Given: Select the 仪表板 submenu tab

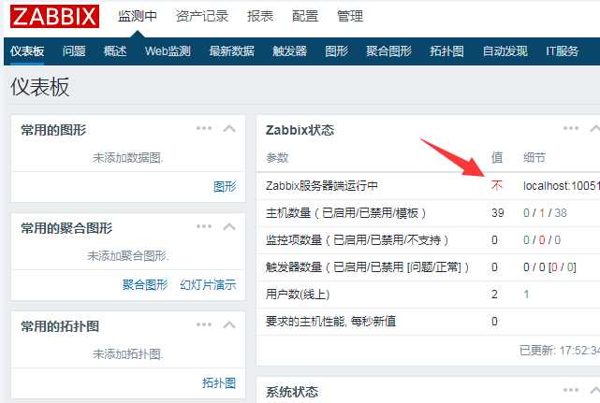Looking at the screenshot, I should pos(27,51).
